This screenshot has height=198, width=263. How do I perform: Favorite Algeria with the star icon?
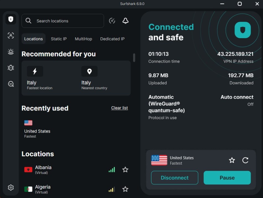point(125,189)
